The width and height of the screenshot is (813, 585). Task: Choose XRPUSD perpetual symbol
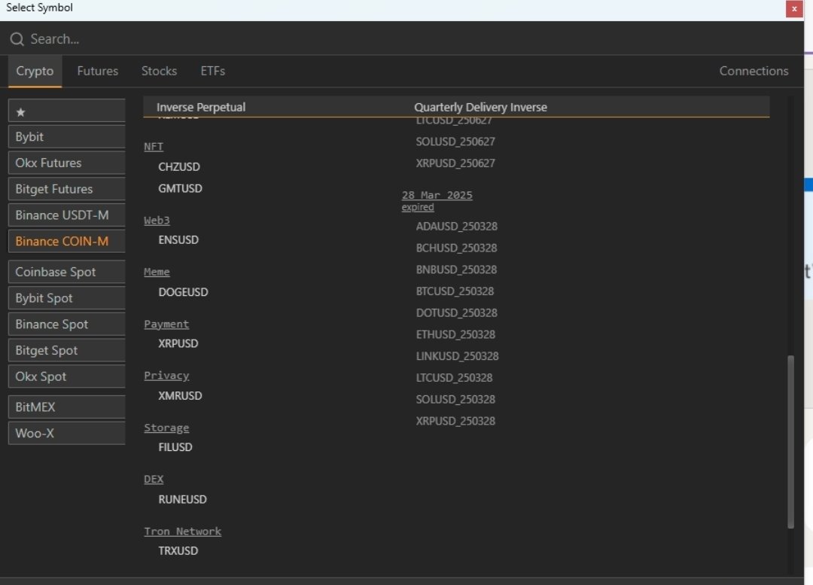point(178,344)
